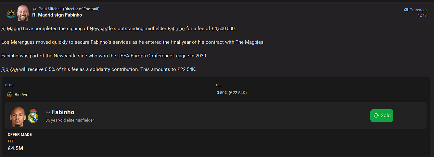Open UEFA Europa Conference League link
This screenshot has height=157, width=434.
tap(153, 56)
